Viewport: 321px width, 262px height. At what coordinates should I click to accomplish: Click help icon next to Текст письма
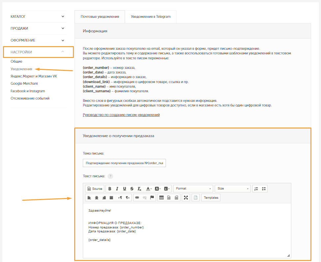click(x=110, y=176)
